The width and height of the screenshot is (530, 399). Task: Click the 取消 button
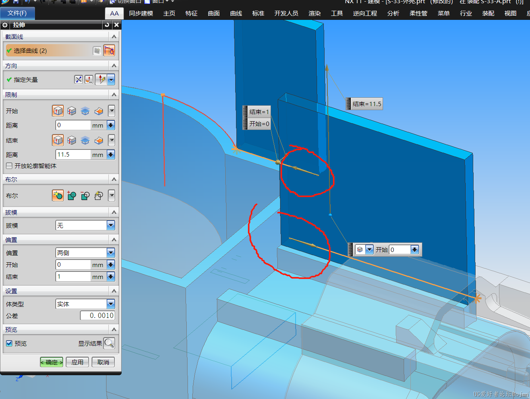coord(103,362)
